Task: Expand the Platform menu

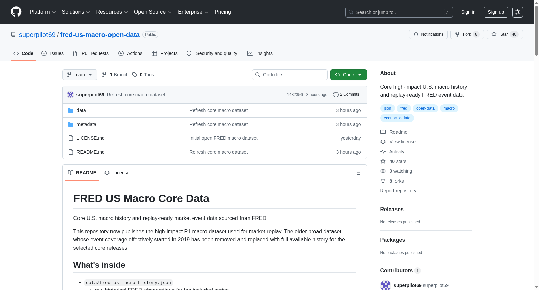Action: 43,12
